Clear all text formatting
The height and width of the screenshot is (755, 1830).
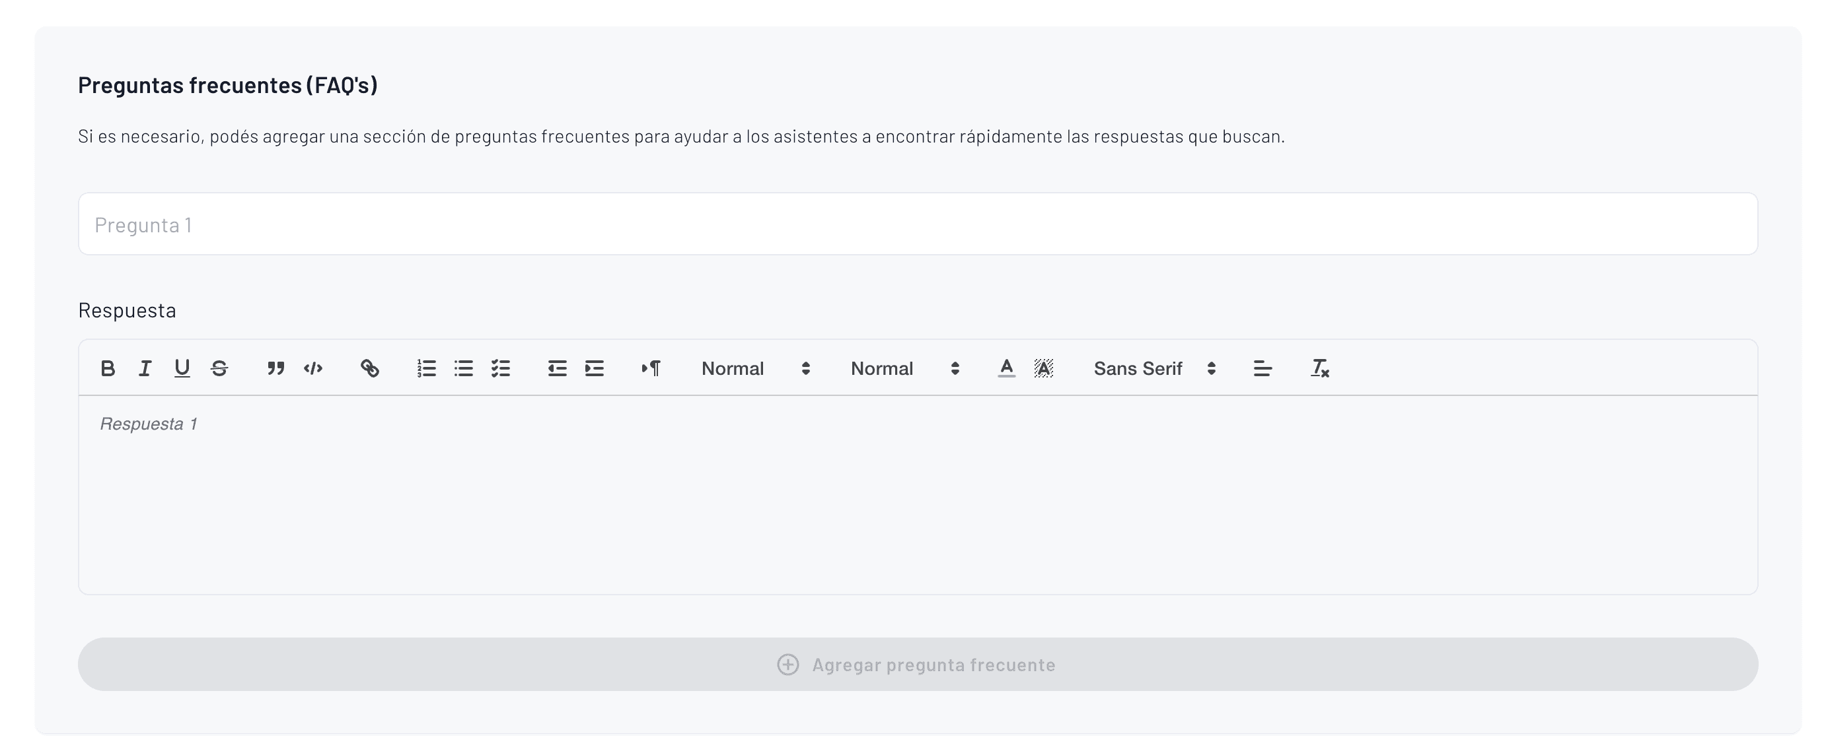(1319, 368)
